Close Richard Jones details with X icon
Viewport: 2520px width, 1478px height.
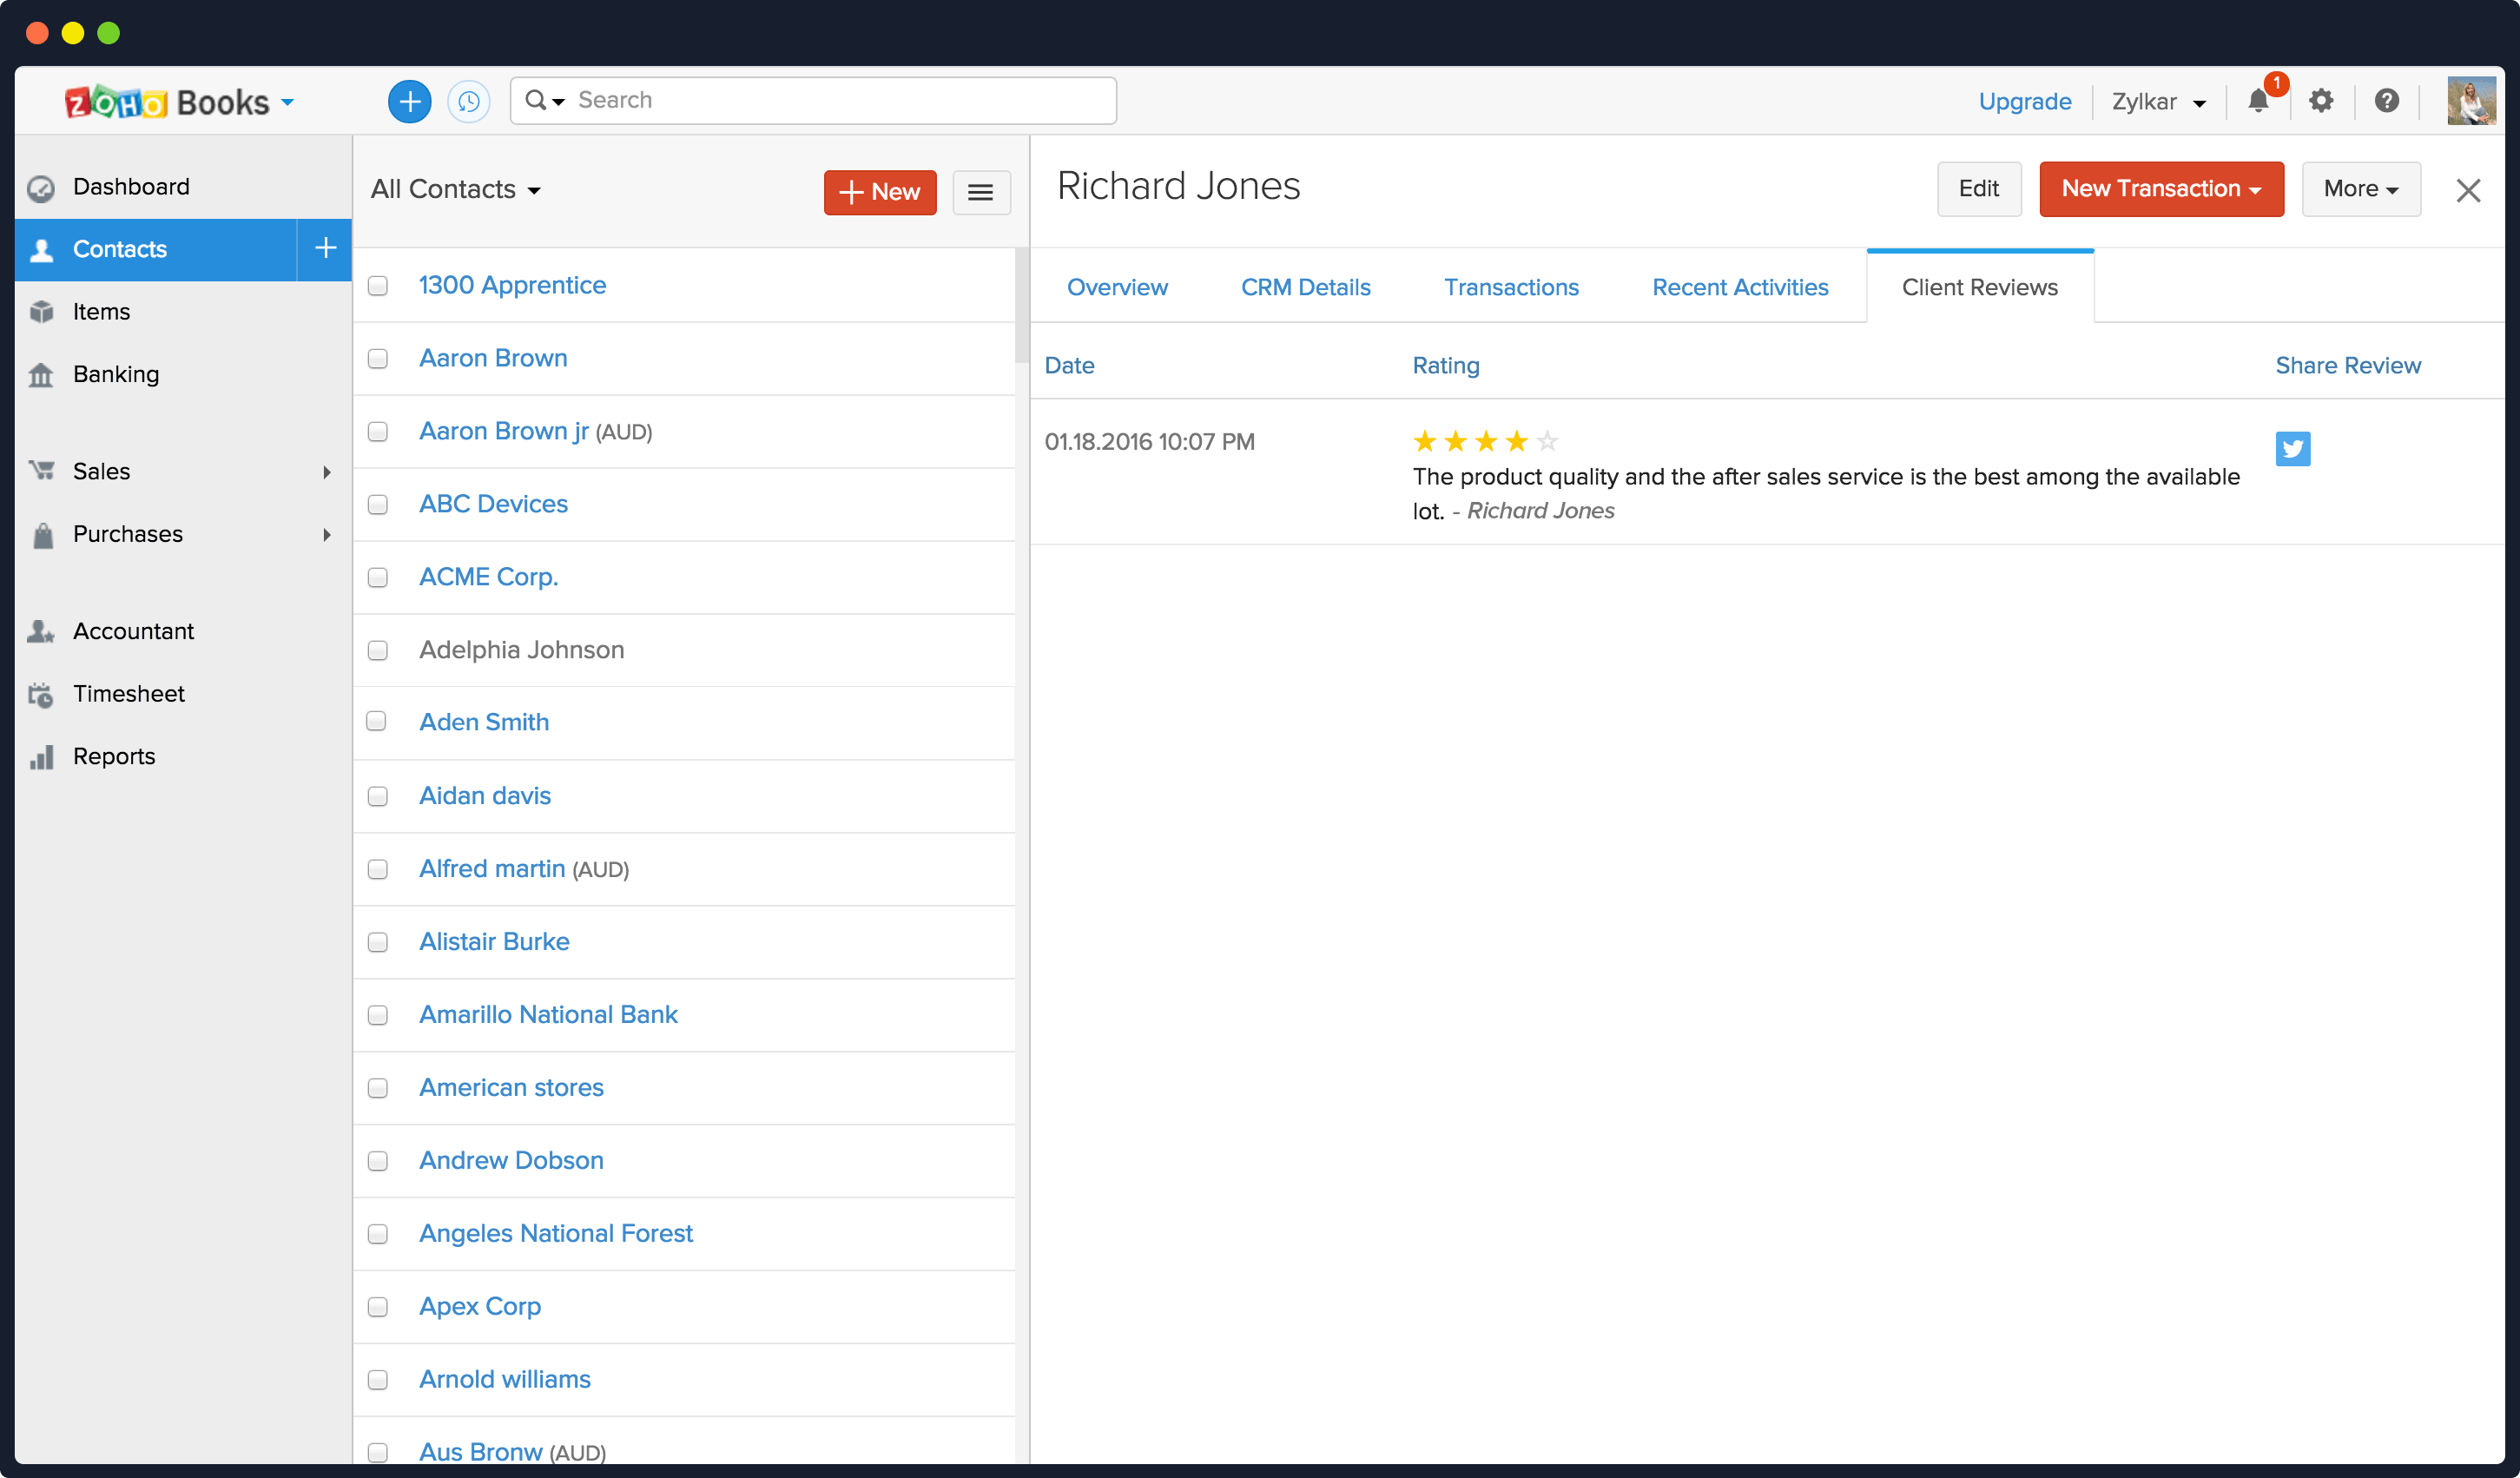(2467, 190)
